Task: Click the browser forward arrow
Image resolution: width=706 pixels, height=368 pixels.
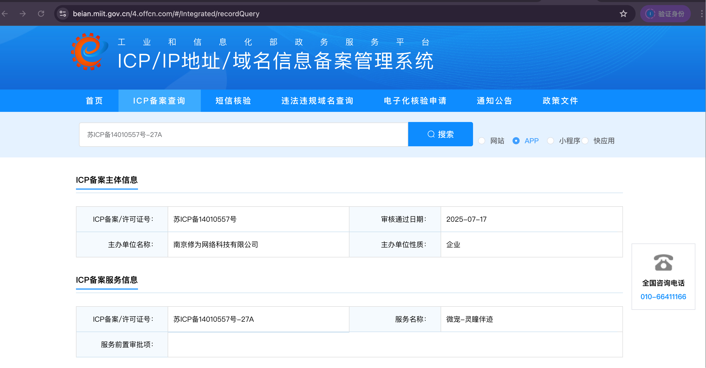Action: [23, 13]
